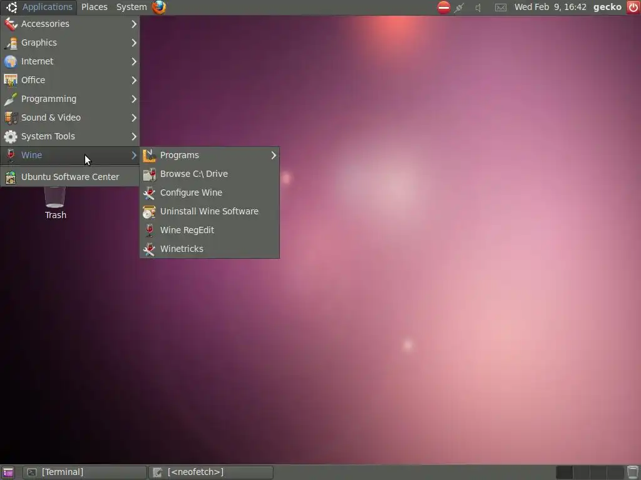Screen dimensions: 641x480
Task: Click the Accessories category icon
Action: (11, 24)
